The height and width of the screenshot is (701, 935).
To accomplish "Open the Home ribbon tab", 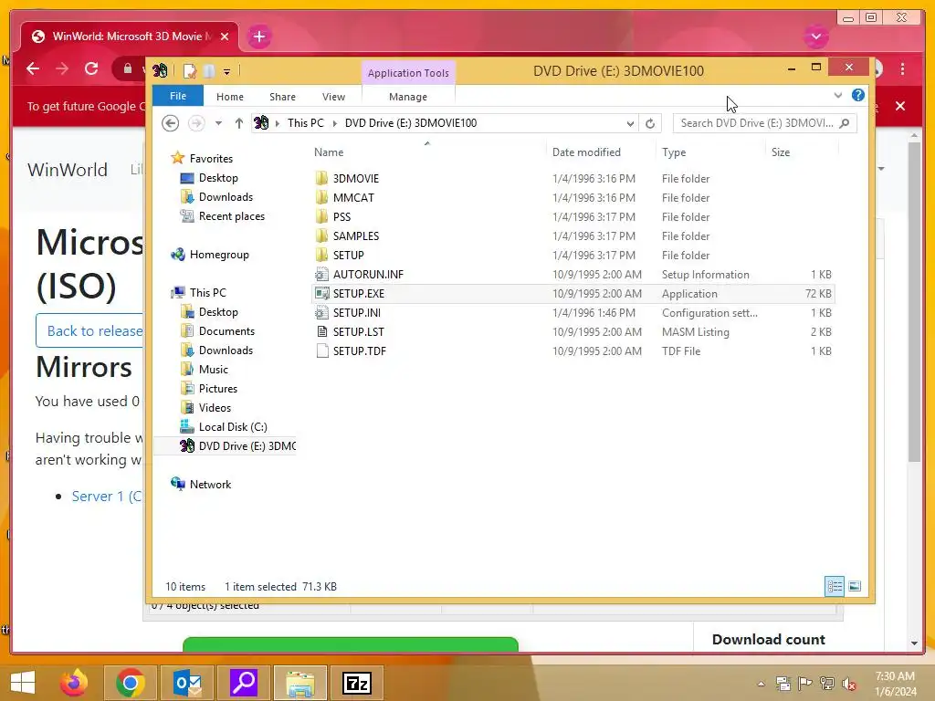I will pos(229,97).
